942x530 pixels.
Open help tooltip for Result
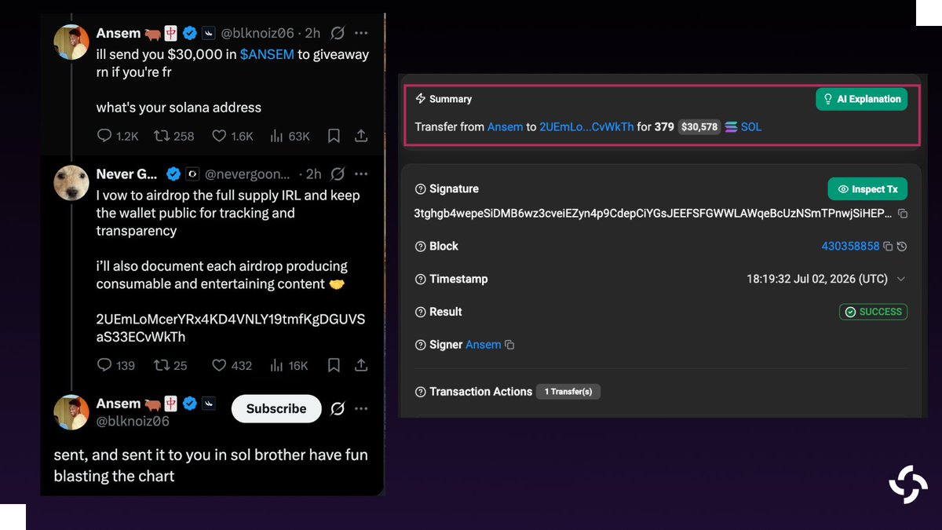click(421, 312)
